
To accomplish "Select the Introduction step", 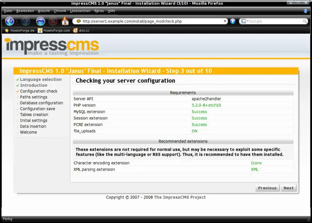I will coord(34,85).
